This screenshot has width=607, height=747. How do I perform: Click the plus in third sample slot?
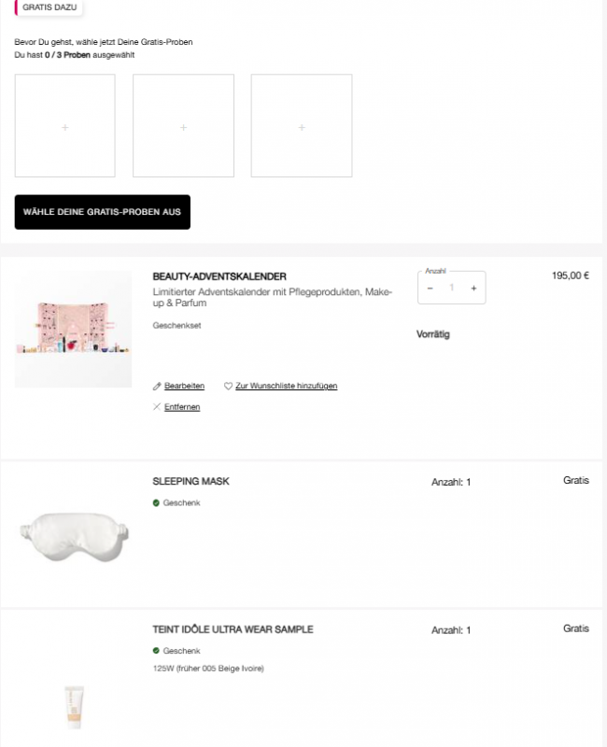302,127
